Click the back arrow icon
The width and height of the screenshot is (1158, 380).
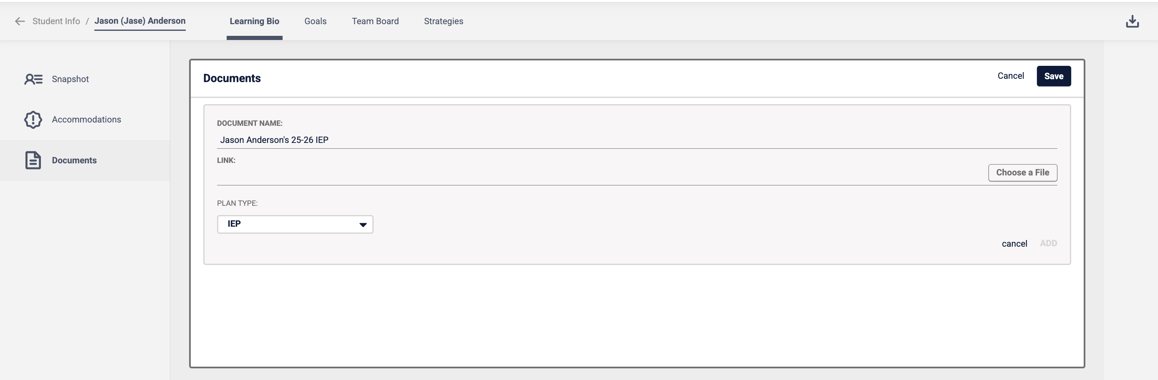tap(20, 21)
